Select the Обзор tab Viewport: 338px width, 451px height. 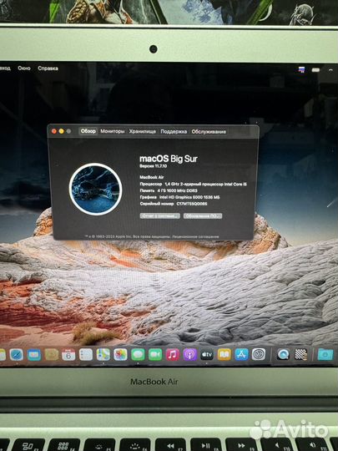click(88, 131)
